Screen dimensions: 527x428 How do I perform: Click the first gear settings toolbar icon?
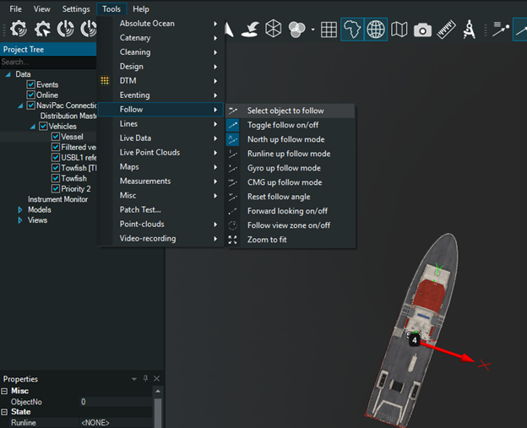[19, 29]
